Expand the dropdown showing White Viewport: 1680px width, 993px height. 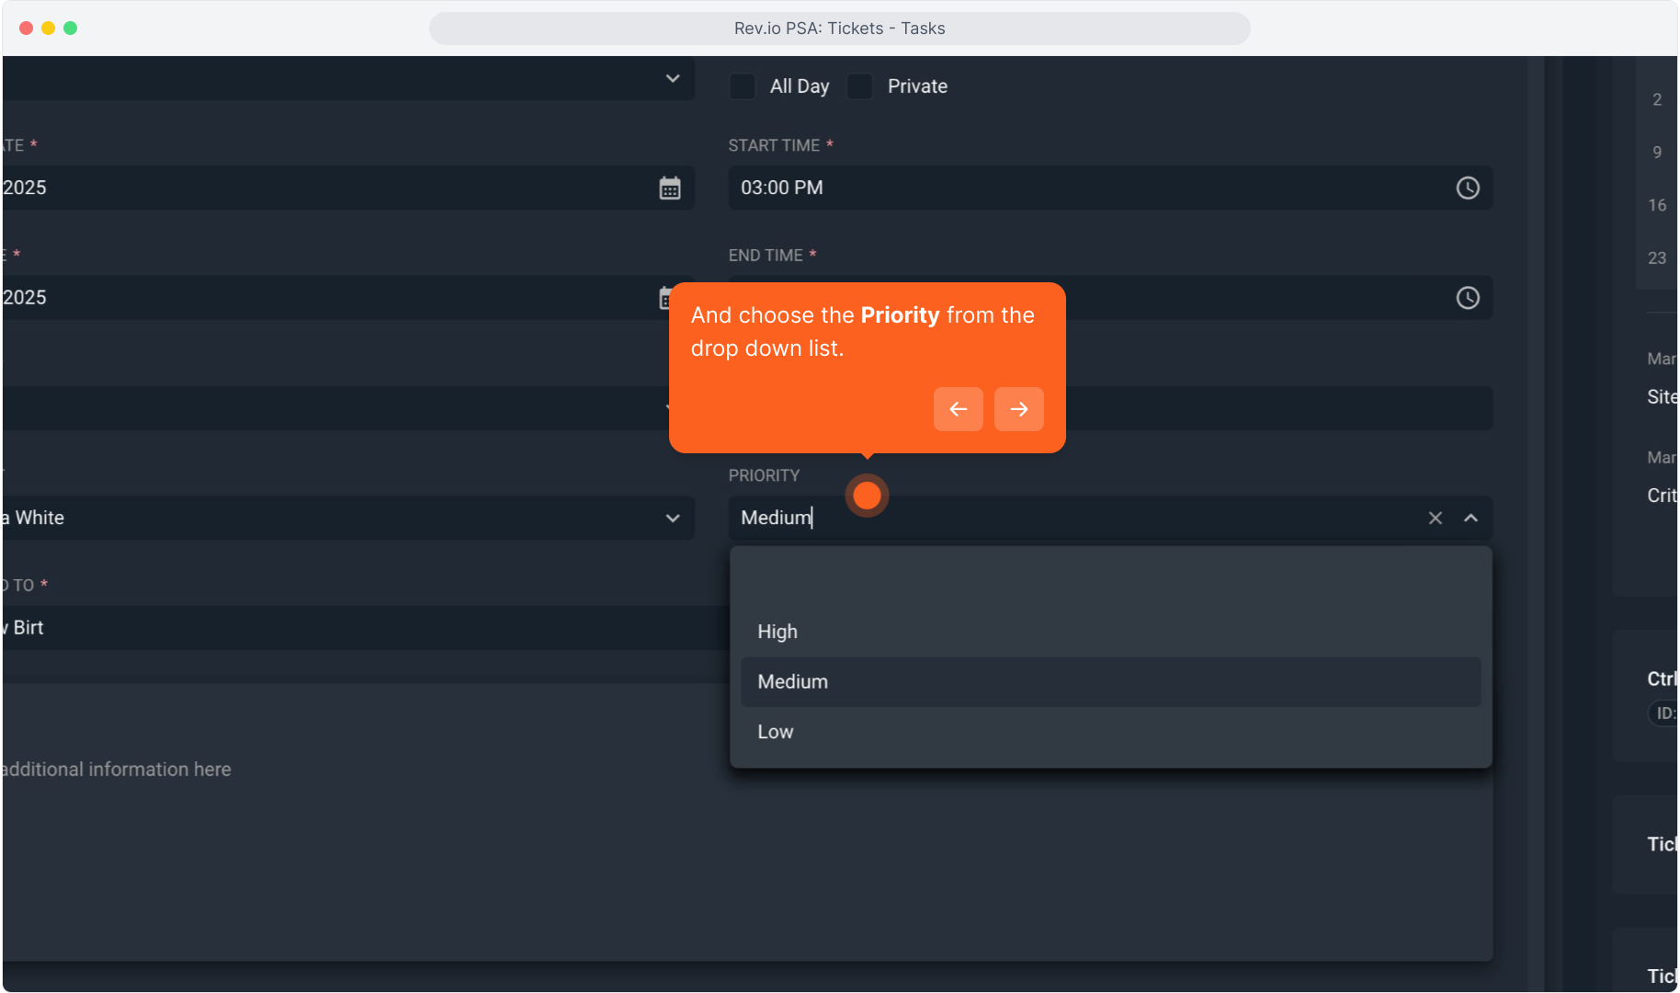(x=672, y=519)
